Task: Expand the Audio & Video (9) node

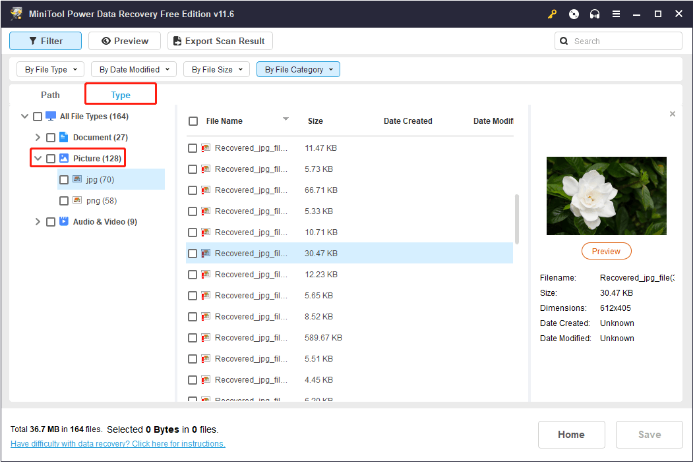Action: (x=38, y=222)
